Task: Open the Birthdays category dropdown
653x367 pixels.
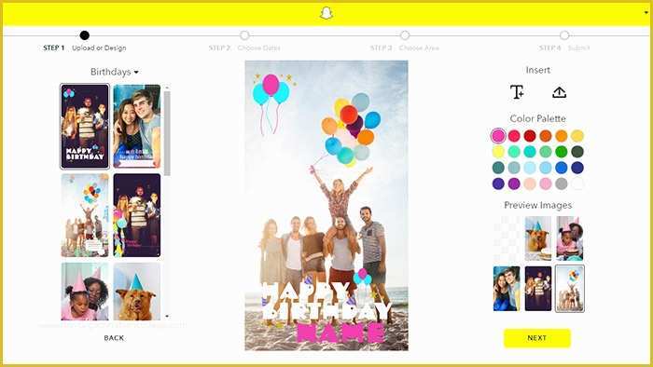Action: tap(115, 72)
